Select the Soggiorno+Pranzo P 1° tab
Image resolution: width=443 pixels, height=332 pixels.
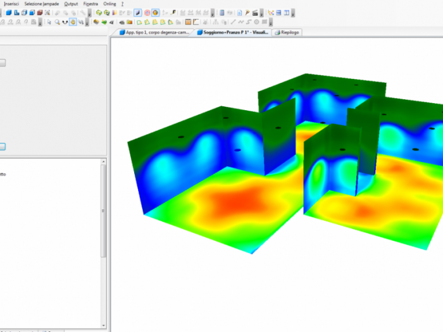232,32
